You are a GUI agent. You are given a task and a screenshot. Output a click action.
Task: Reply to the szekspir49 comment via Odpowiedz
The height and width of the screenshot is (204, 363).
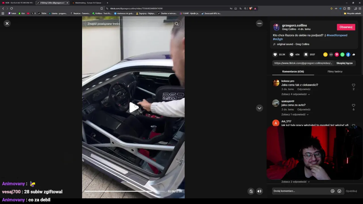tap(304, 109)
